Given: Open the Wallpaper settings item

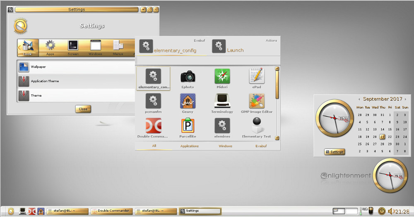Looking at the screenshot, I should (x=77, y=67).
